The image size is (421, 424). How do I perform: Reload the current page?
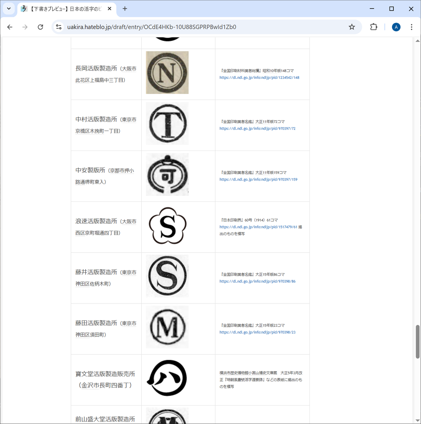click(41, 27)
